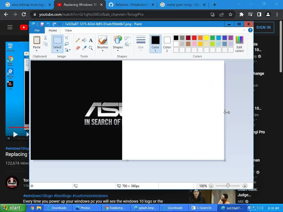Open YouTube hamburger guide menu
This screenshot has height=212, width=283.
pyautogui.click(x=10, y=27)
